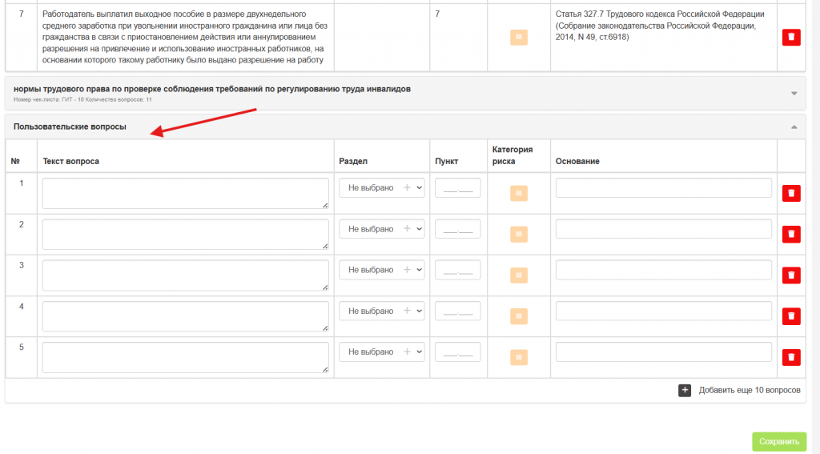820x454 pixels.
Task: Click the Пункт field in row 2
Action: pos(457,228)
